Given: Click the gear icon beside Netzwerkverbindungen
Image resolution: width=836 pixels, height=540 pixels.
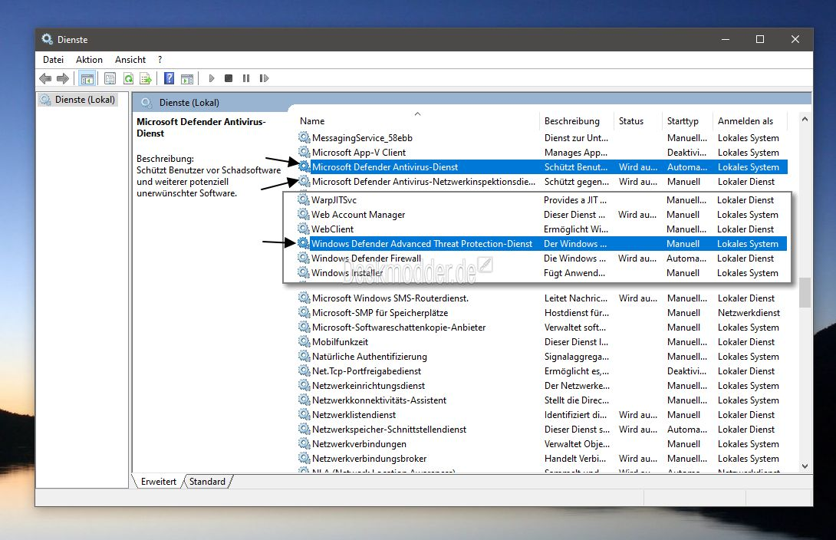Looking at the screenshot, I should (x=304, y=443).
